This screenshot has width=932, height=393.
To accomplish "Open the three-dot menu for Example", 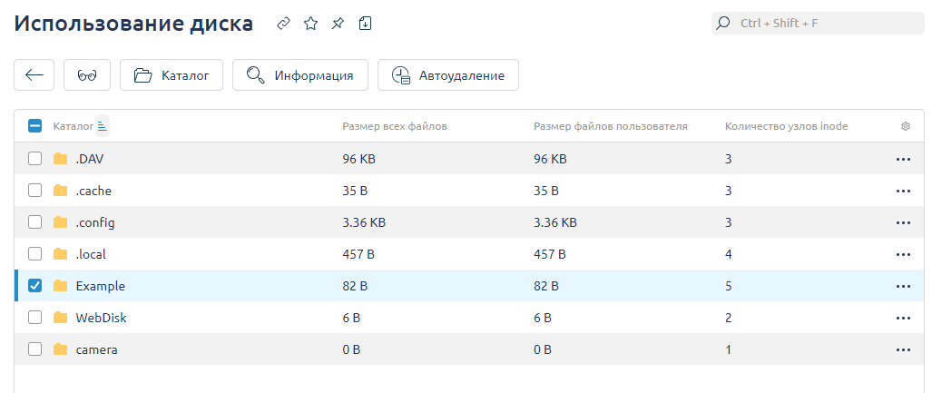I will (x=903, y=287).
